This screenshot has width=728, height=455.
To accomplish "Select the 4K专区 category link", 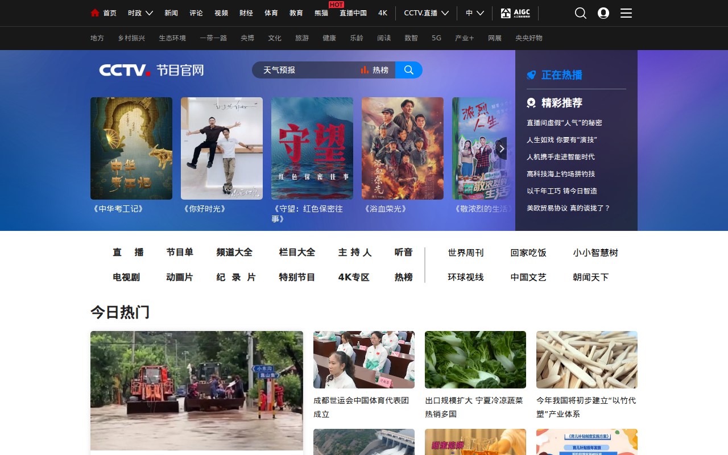I will click(354, 278).
